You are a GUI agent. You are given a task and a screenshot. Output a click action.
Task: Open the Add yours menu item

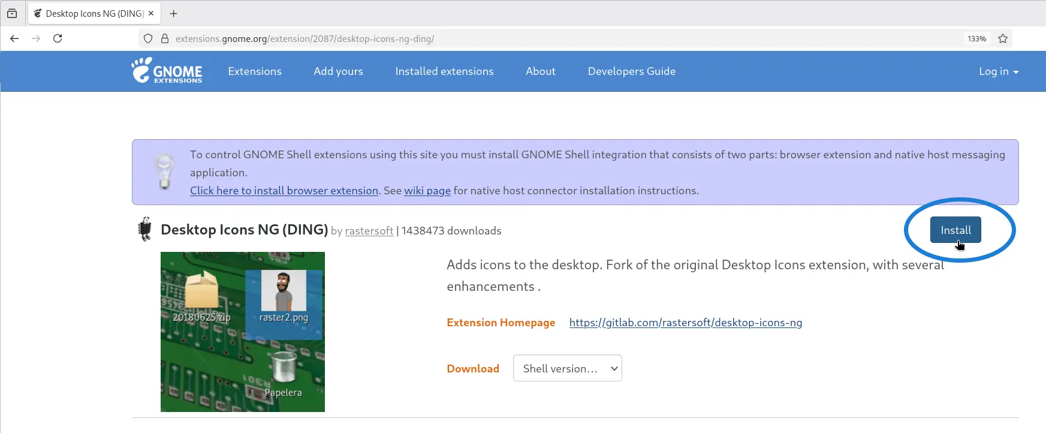coord(339,71)
